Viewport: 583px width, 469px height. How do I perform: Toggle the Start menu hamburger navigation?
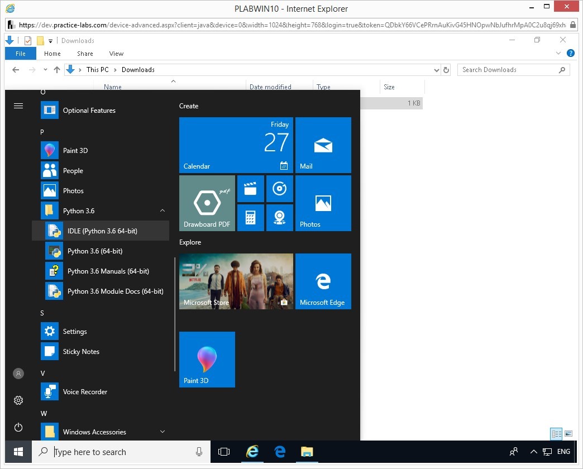(18, 106)
